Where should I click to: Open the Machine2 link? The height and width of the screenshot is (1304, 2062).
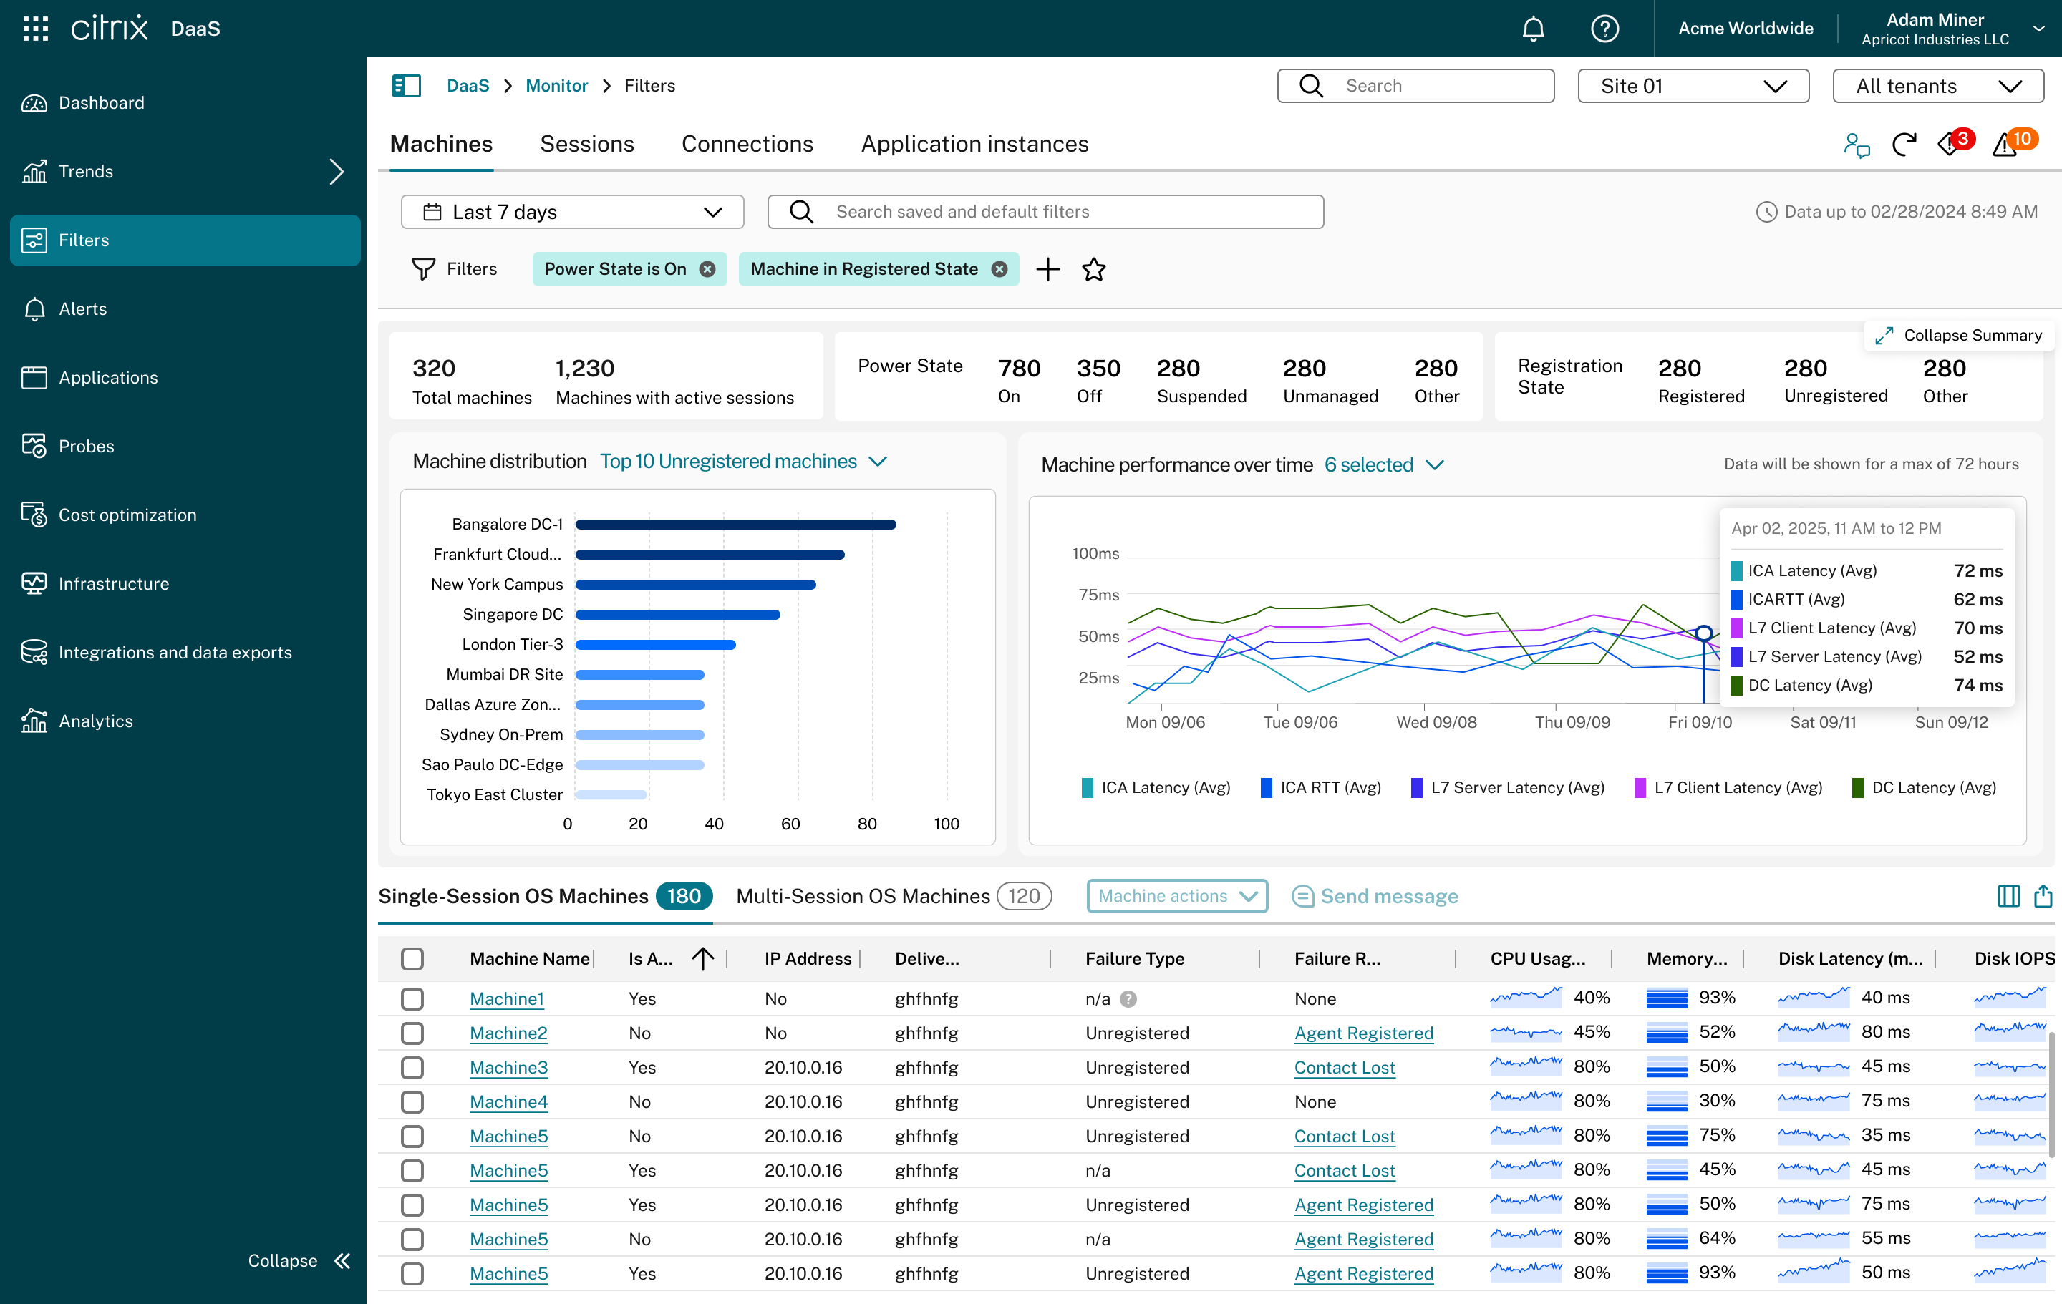point(508,1033)
